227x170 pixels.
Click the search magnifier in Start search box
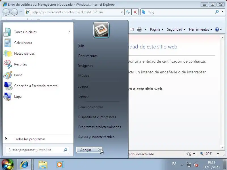coord(66,150)
